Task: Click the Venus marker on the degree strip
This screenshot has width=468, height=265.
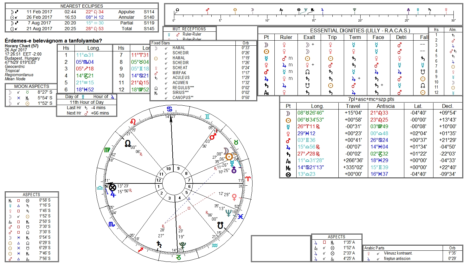Action: coord(446,10)
